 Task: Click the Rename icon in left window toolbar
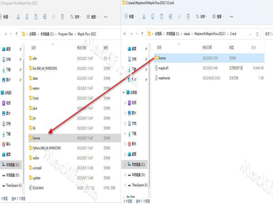click(45, 17)
